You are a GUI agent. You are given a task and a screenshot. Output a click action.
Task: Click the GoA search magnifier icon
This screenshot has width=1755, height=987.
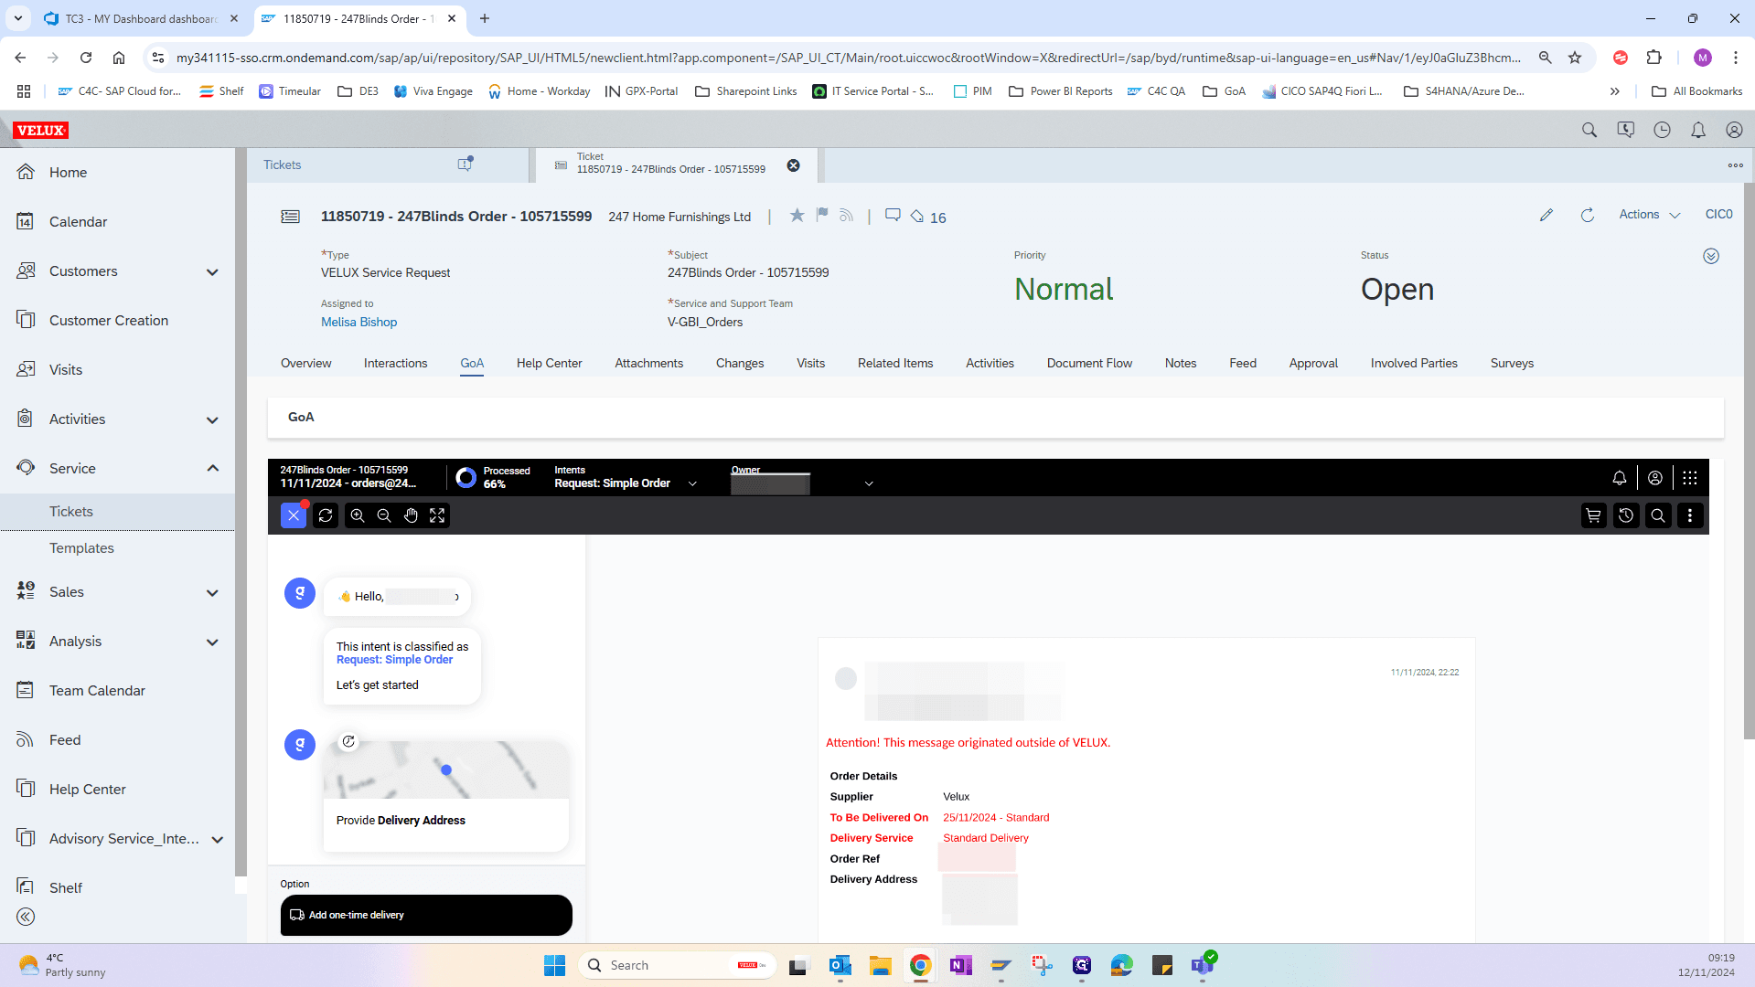click(x=1658, y=515)
